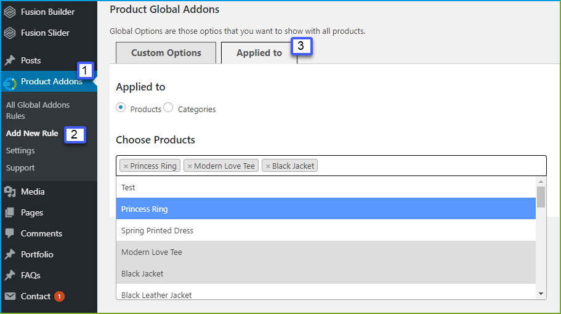Open Posts via its pin icon
This screenshot has width=561, height=314.
tap(10, 60)
